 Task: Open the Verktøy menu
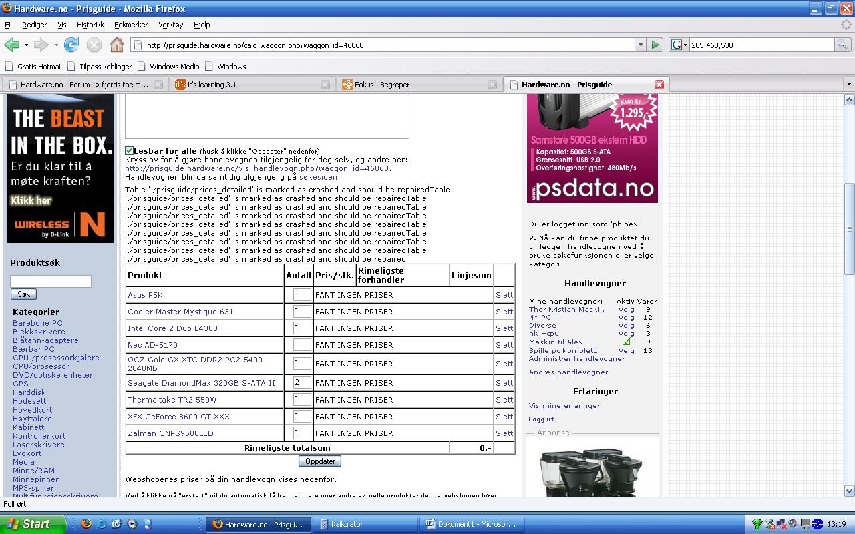tap(170, 25)
